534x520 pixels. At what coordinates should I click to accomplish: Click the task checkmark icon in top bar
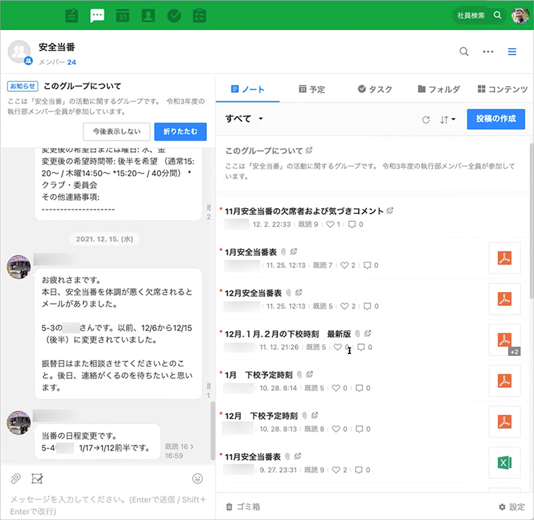click(174, 15)
